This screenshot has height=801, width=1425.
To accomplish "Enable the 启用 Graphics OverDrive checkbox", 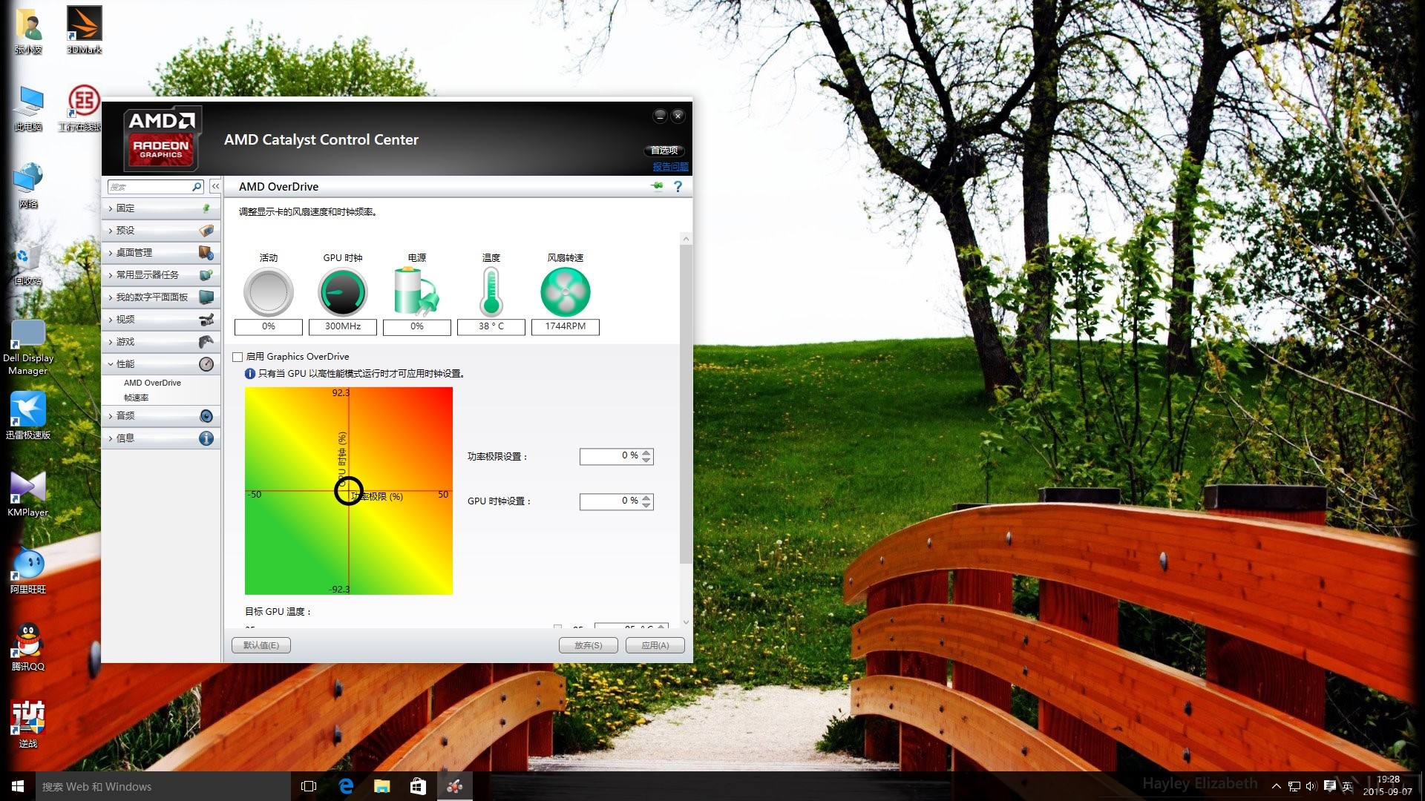I will (238, 357).
